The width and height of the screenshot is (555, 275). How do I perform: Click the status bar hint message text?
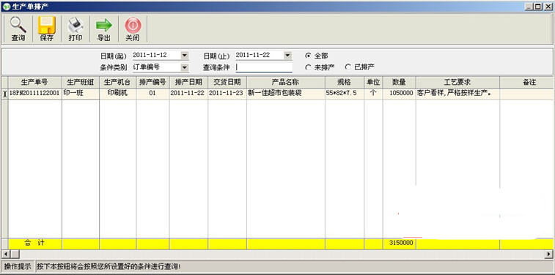(109, 266)
